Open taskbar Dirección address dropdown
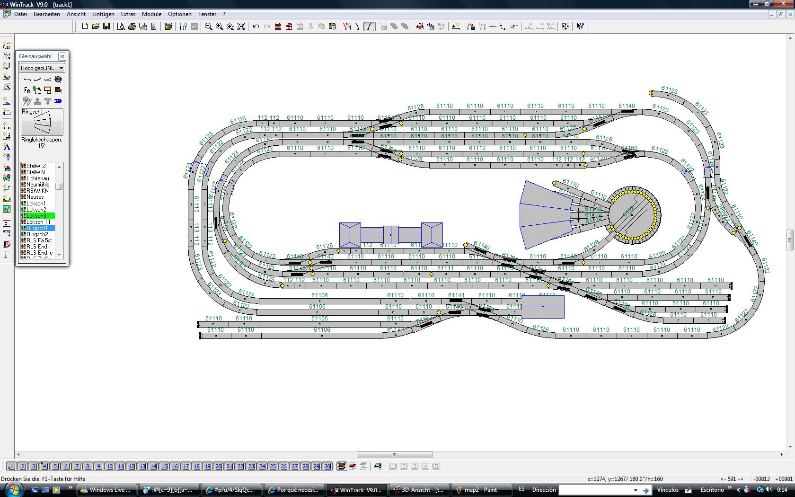The width and height of the screenshot is (795, 497). (x=635, y=490)
